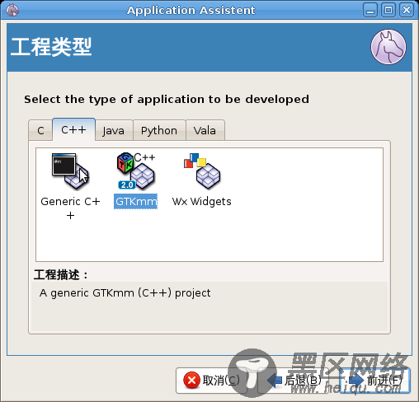Select the Wx Widgets project icon

click(x=202, y=171)
